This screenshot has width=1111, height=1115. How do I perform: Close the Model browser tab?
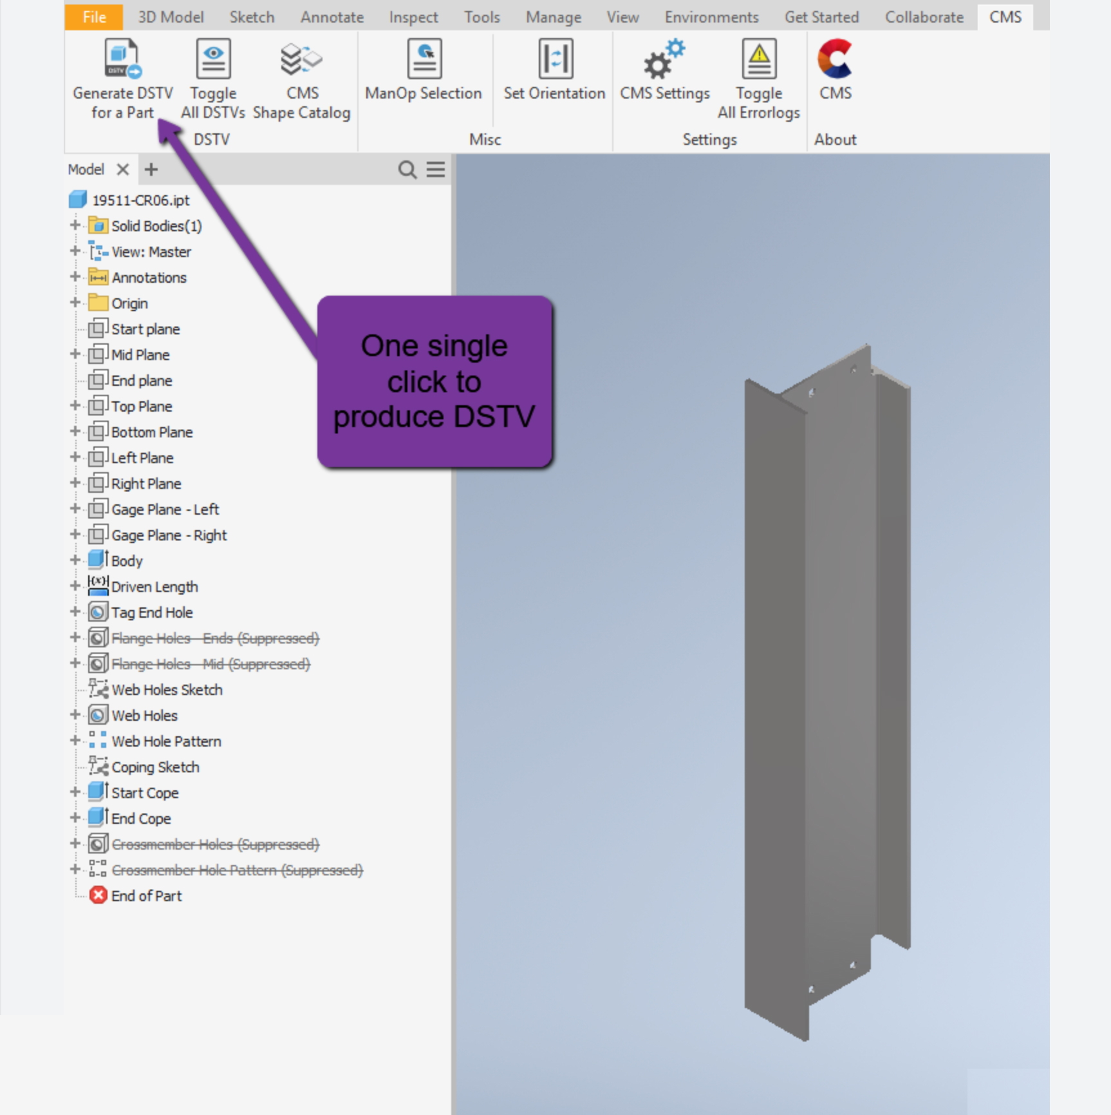(x=122, y=169)
